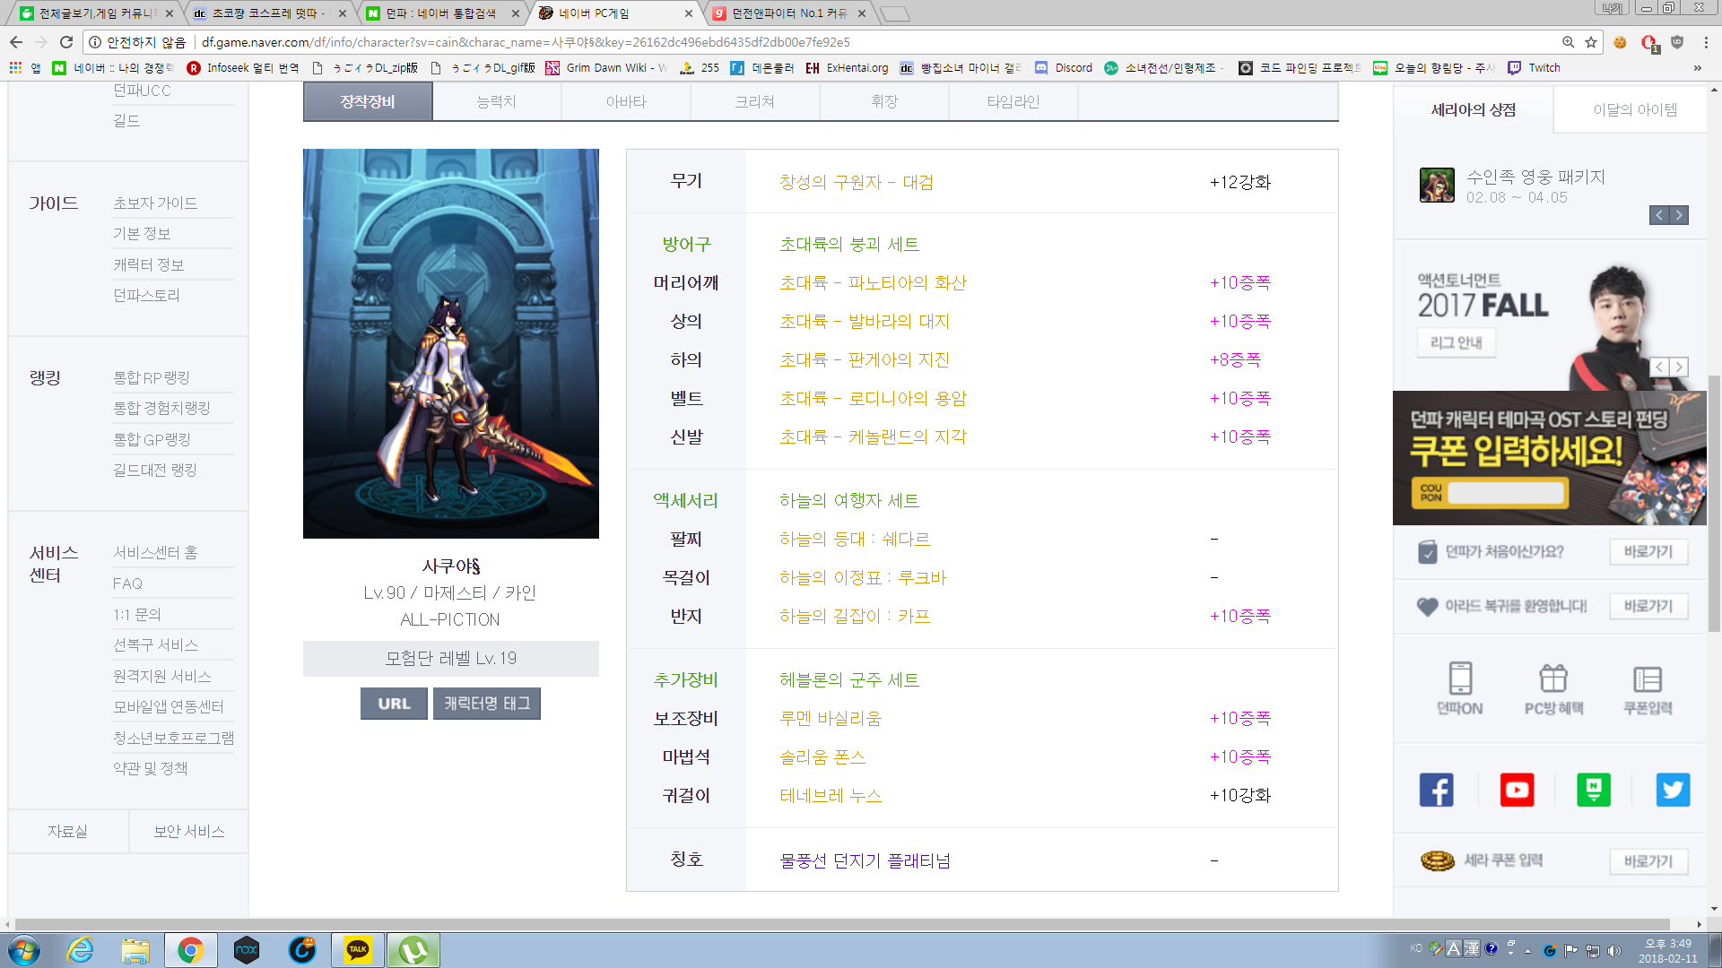Open the Discord bookmark
Image resolution: width=1722 pixels, height=968 pixels.
pyautogui.click(x=1065, y=67)
